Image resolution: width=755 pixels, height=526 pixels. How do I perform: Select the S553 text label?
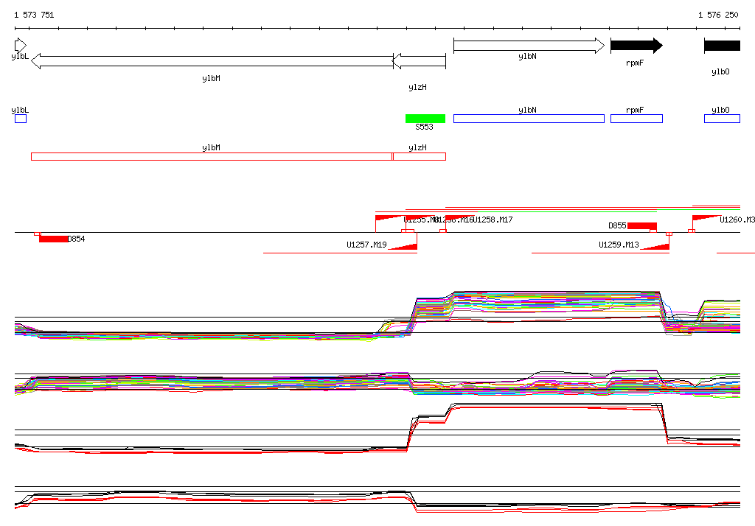point(424,127)
